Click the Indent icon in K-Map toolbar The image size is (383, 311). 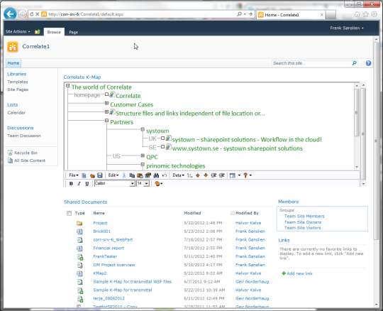222,175
